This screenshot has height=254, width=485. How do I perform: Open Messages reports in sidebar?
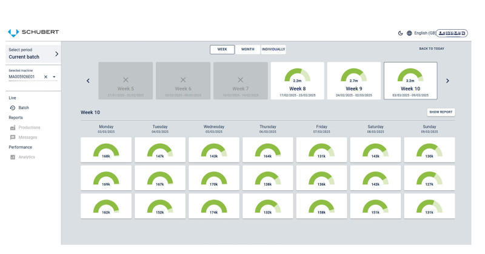(x=27, y=137)
